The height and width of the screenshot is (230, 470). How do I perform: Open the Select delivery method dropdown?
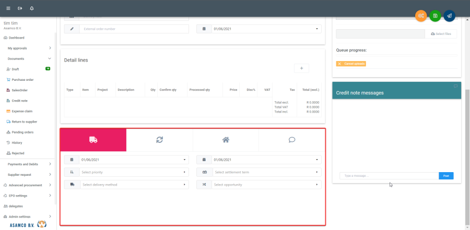(133, 185)
